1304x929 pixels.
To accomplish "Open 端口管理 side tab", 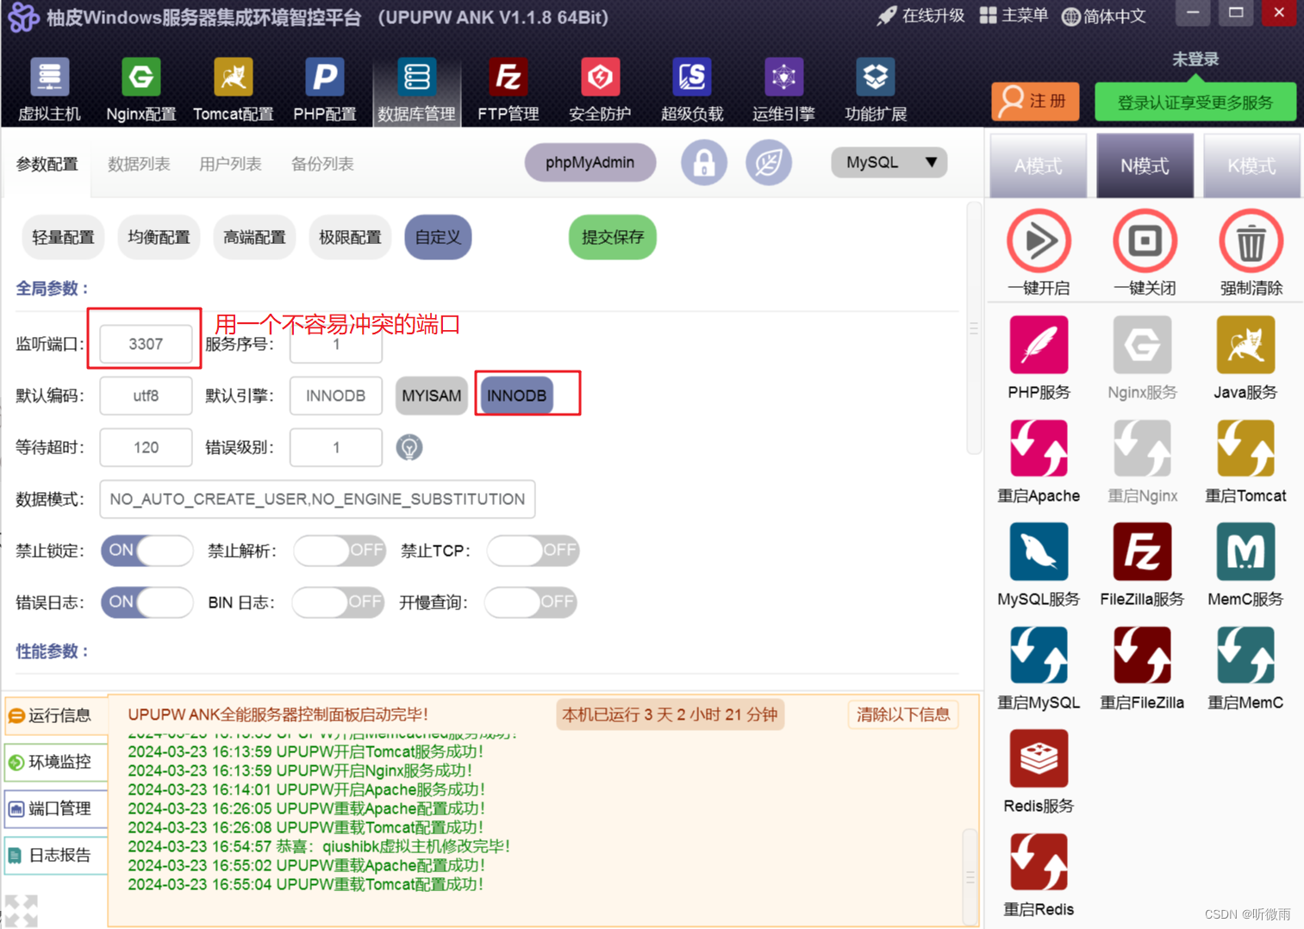I will tap(56, 808).
